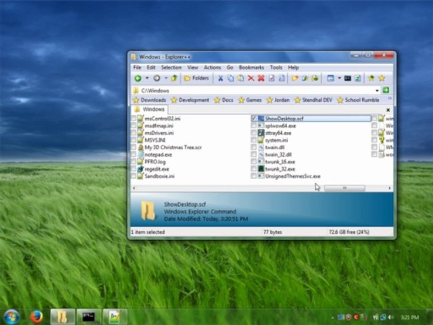433x325 pixels.
Task: Click the Explorer++ taskbar button
Action: [x=63, y=317]
